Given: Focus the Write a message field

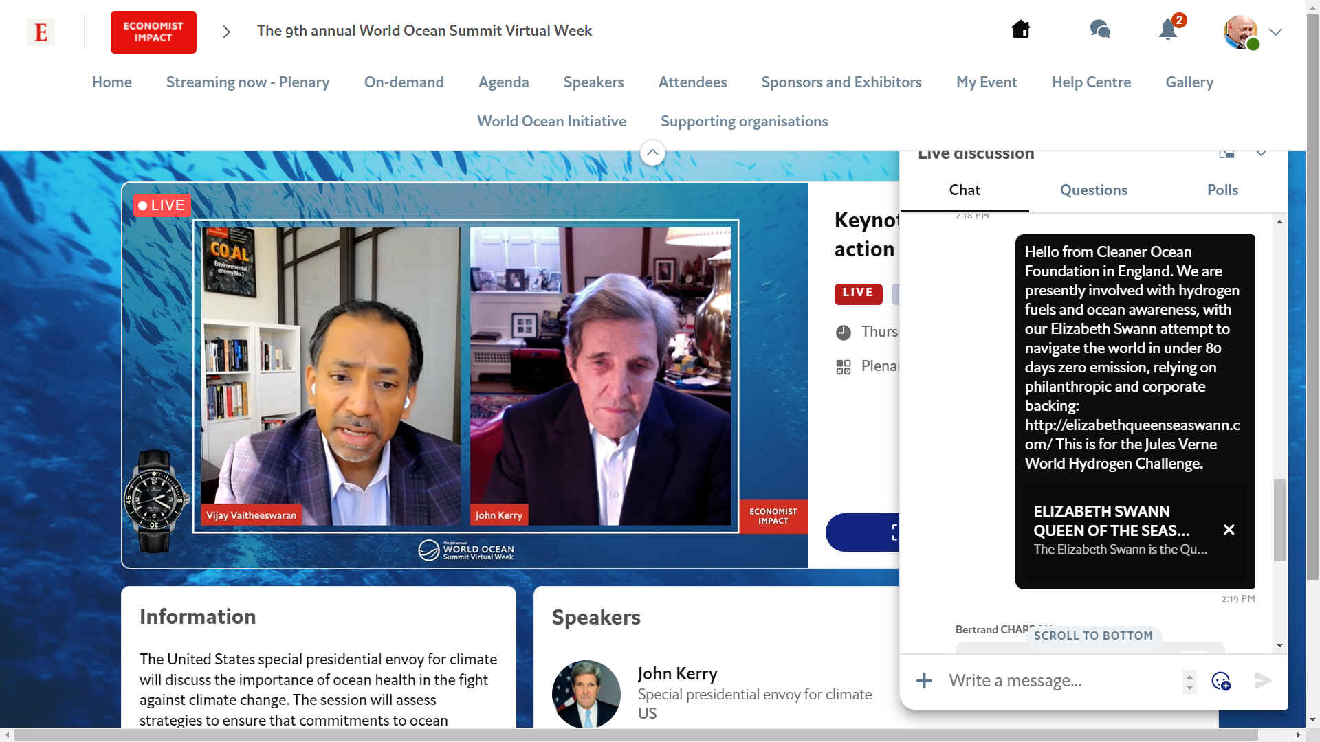Looking at the screenshot, I should point(1062,681).
